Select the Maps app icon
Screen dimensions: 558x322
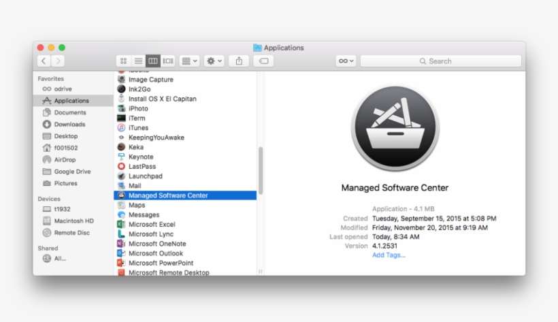tap(121, 205)
